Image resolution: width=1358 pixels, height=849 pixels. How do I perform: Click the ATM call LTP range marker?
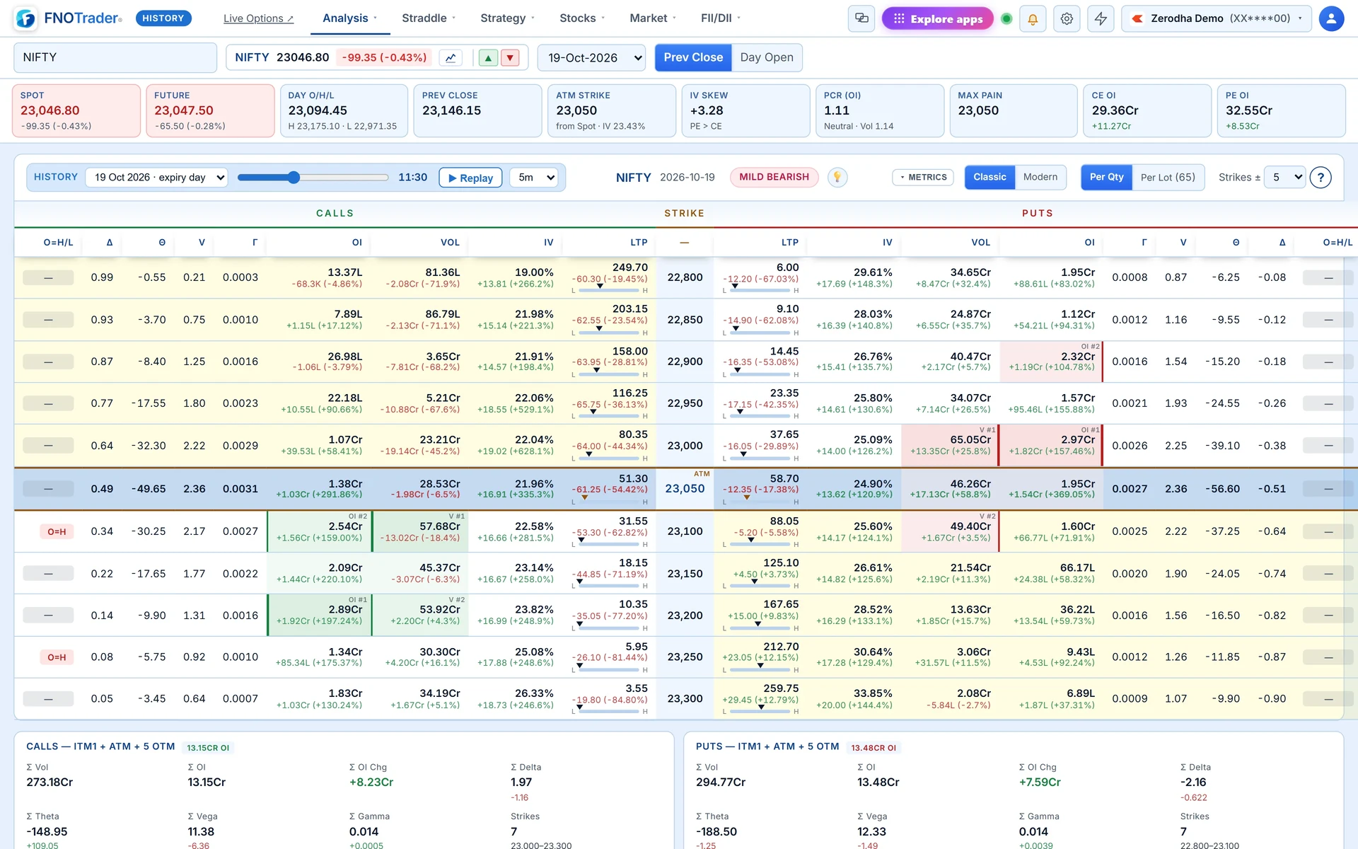(x=585, y=497)
